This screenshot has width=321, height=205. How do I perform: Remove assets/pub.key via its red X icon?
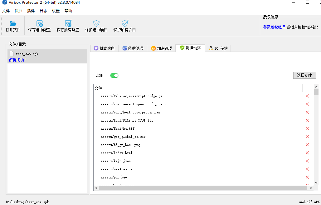click(x=307, y=177)
